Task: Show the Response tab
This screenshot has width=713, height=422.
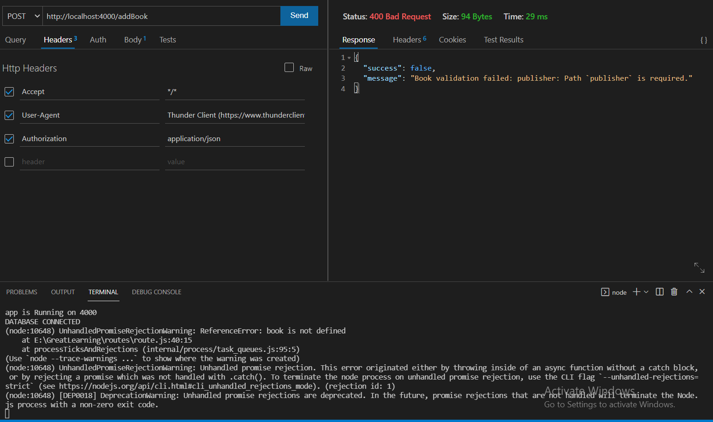Action: 359,40
